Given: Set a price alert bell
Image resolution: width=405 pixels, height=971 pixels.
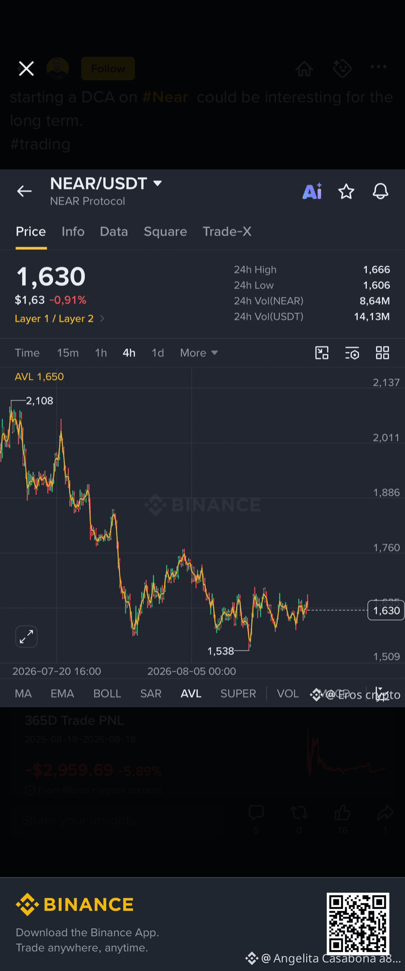Looking at the screenshot, I should 381,191.
